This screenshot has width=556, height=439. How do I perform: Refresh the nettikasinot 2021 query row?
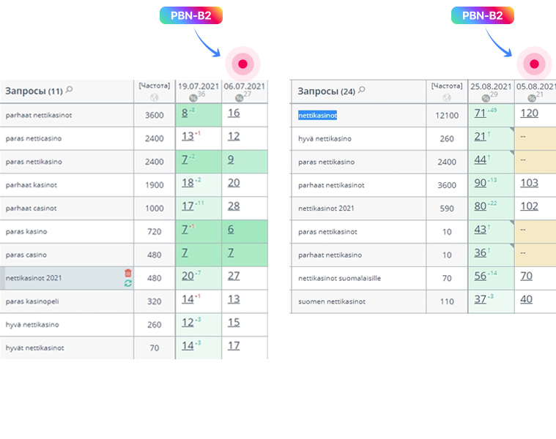click(x=128, y=283)
